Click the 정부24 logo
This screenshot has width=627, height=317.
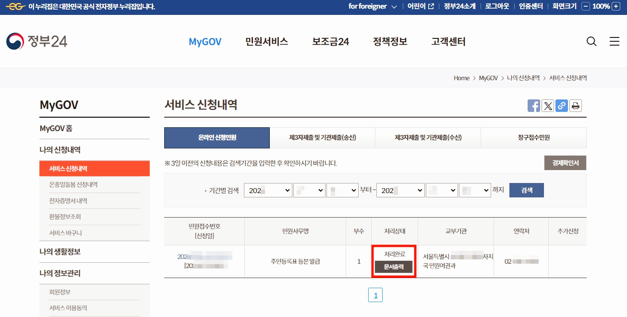[36, 41]
